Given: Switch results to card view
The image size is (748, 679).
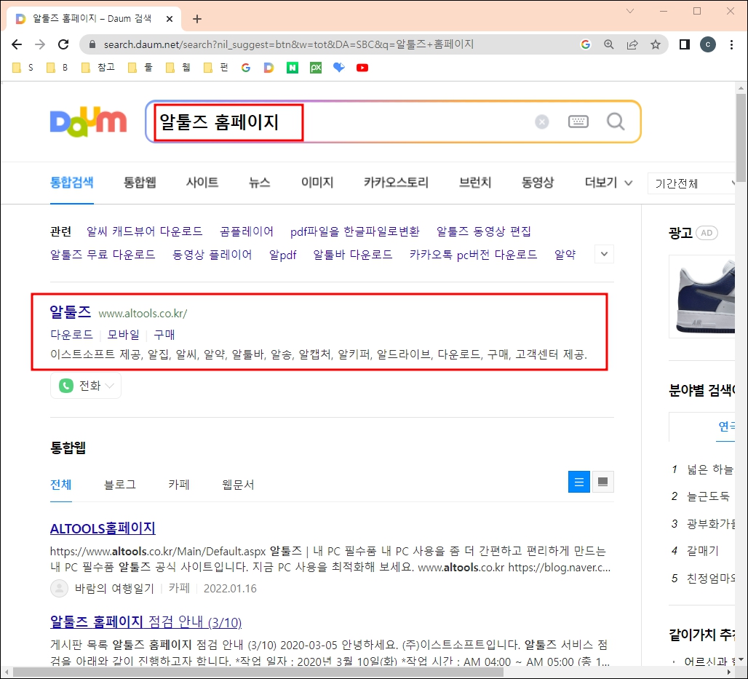Looking at the screenshot, I should tap(602, 481).
